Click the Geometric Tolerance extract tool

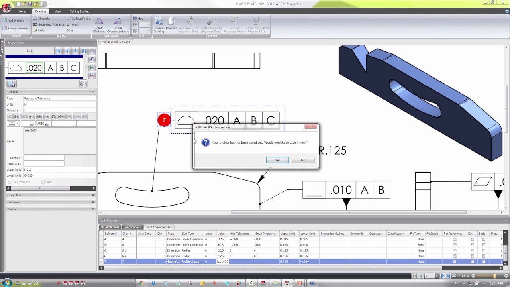point(48,24)
